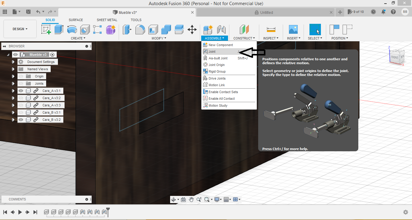Open the notifications bell
Image resolution: width=412 pixels, height=220 pixels.
tap(383, 12)
